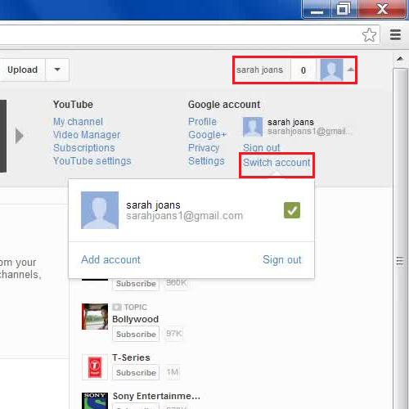Open the Chrome hamburger menu
The width and height of the screenshot is (409, 409).
pyautogui.click(x=395, y=35)
